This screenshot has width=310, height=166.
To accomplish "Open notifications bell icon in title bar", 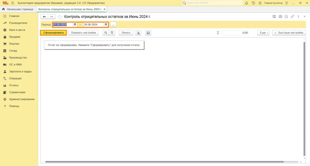I will pos(246,3).
